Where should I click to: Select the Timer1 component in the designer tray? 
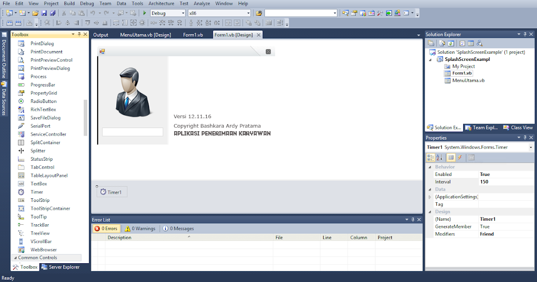[112, 191]
